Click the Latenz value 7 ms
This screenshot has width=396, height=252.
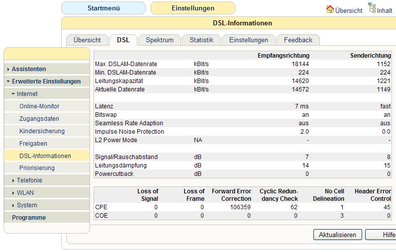click(302, 106)
